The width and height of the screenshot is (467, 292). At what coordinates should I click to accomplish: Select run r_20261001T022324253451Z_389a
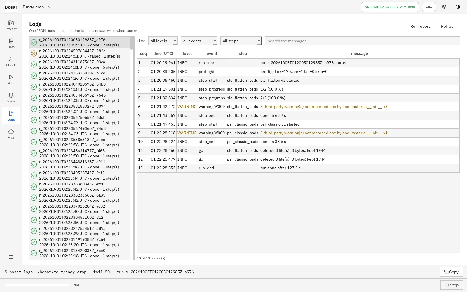pos(80,231)
